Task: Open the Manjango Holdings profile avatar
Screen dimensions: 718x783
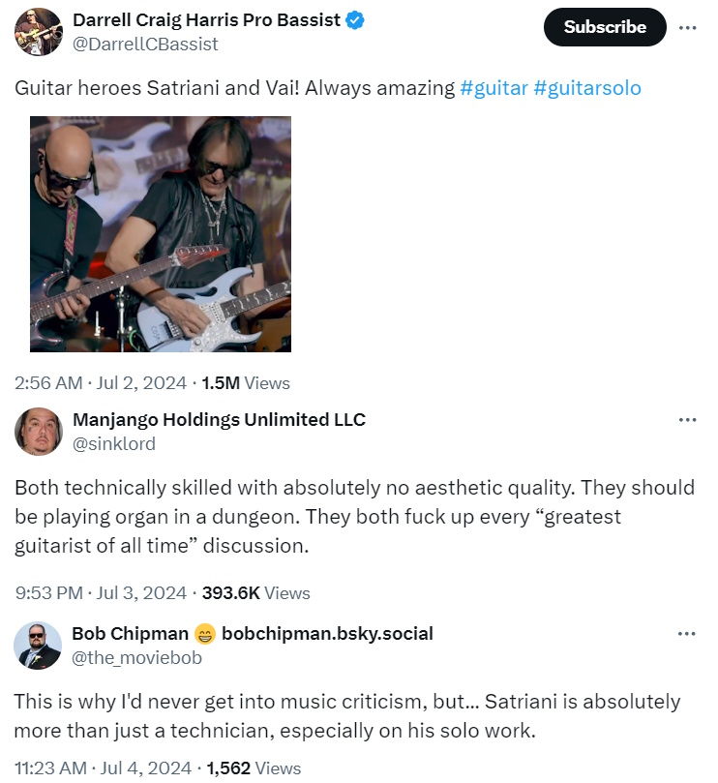Action: [39, 432]
